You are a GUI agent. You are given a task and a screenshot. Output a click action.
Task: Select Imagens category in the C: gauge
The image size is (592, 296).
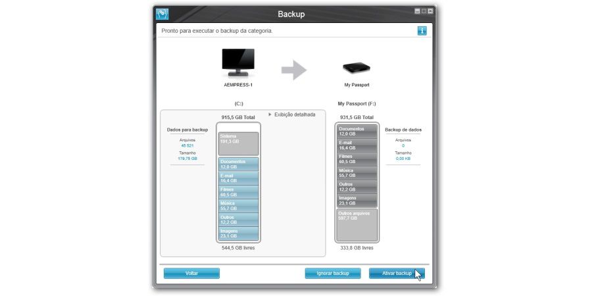point(238,234)
